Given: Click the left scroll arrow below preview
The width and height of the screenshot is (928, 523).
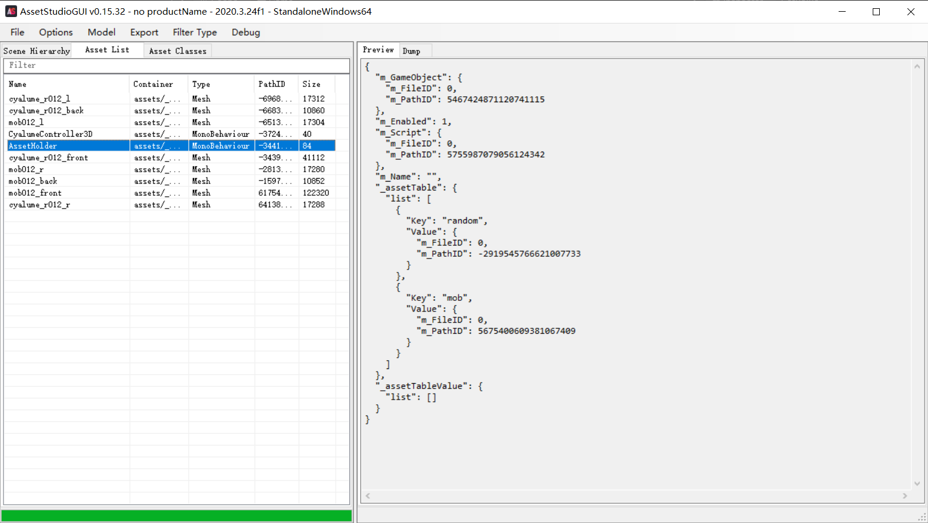Looking at the screenshot, I should pos(368,496).
